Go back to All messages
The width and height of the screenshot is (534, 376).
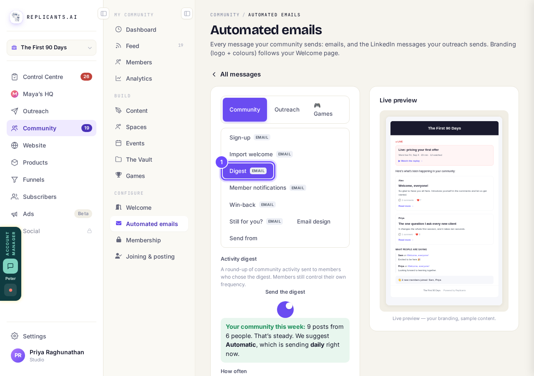236,74
